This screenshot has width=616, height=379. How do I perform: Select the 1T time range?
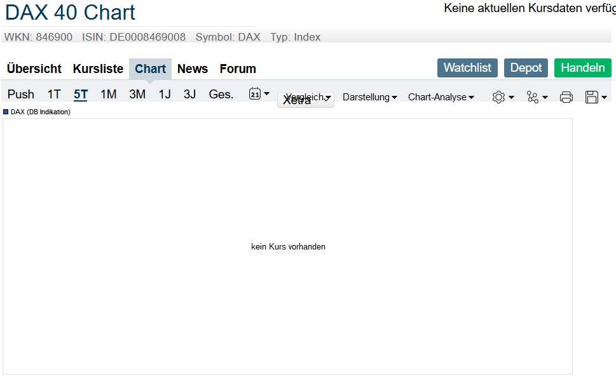[x=54, y=94]
